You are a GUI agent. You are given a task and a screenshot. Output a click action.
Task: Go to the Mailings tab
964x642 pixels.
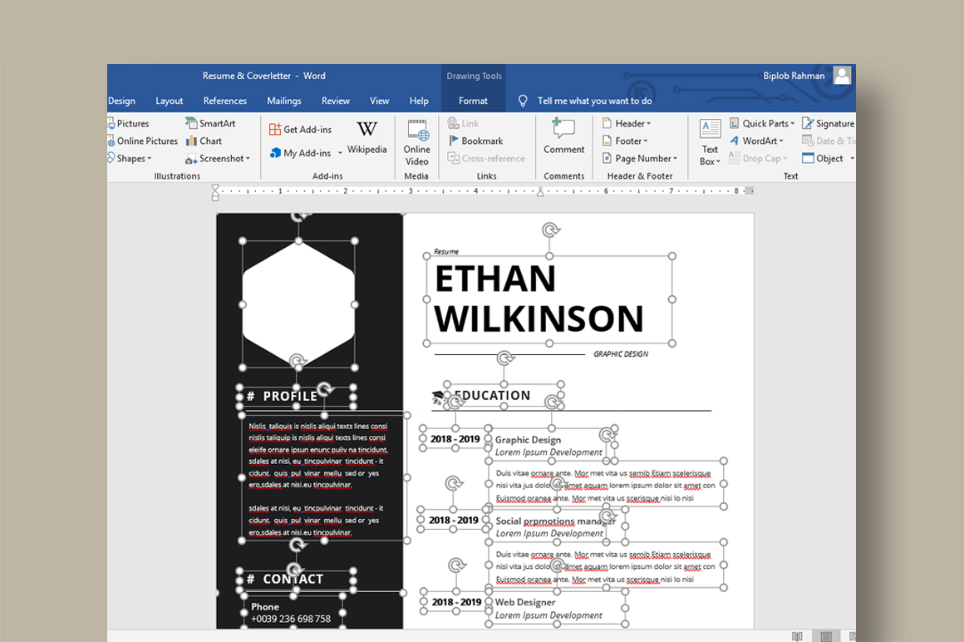[x=284, y=101]
